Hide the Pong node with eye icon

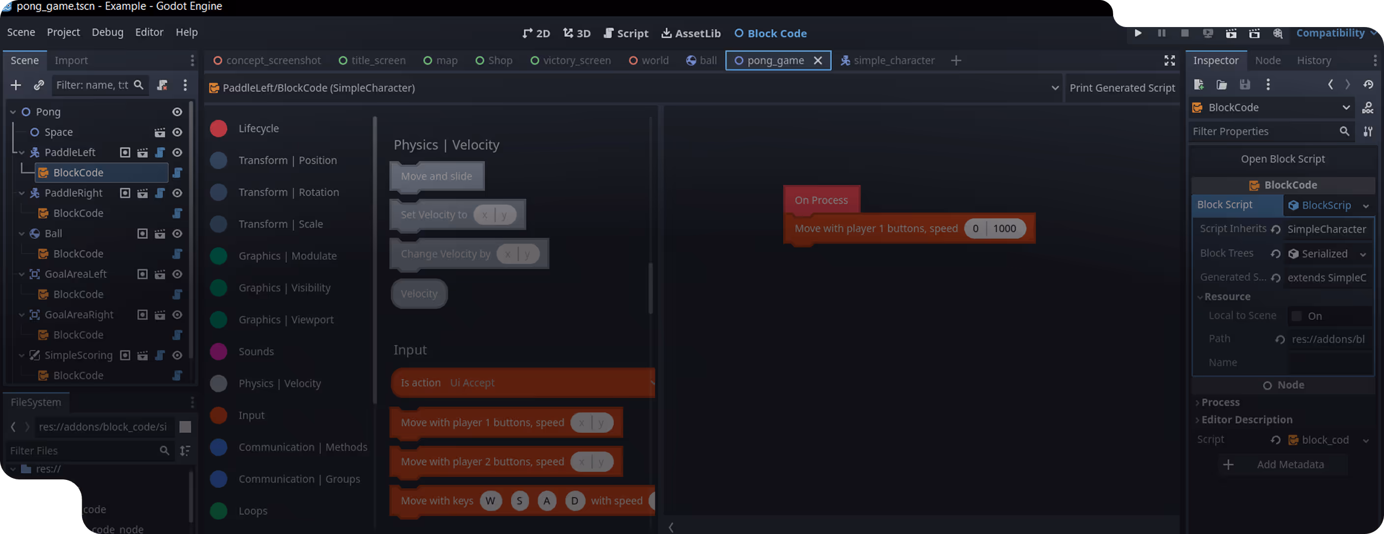coord(177,112)
